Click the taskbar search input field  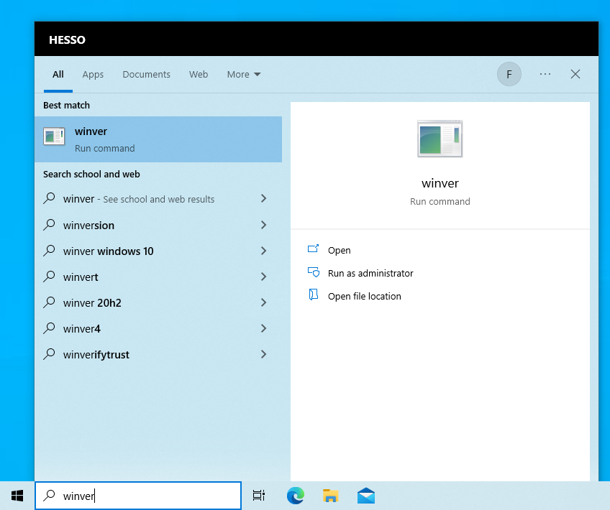tap(138, 496)
